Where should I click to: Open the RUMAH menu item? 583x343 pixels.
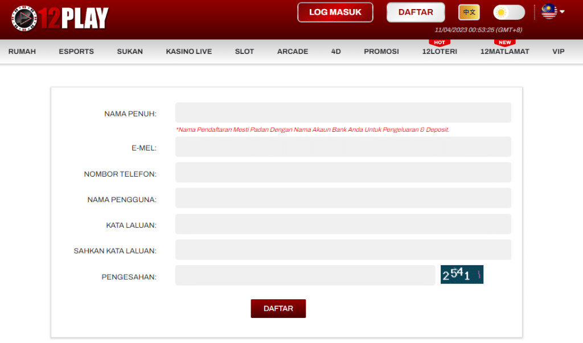[x=22, y=52]
